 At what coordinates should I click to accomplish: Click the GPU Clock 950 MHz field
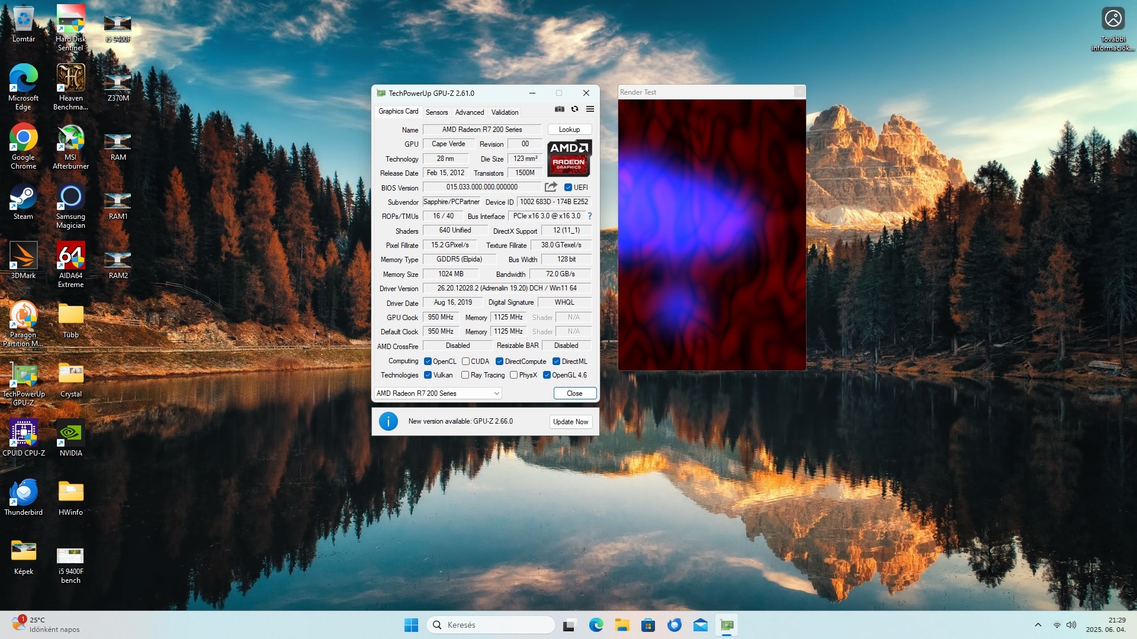[441, 317]
